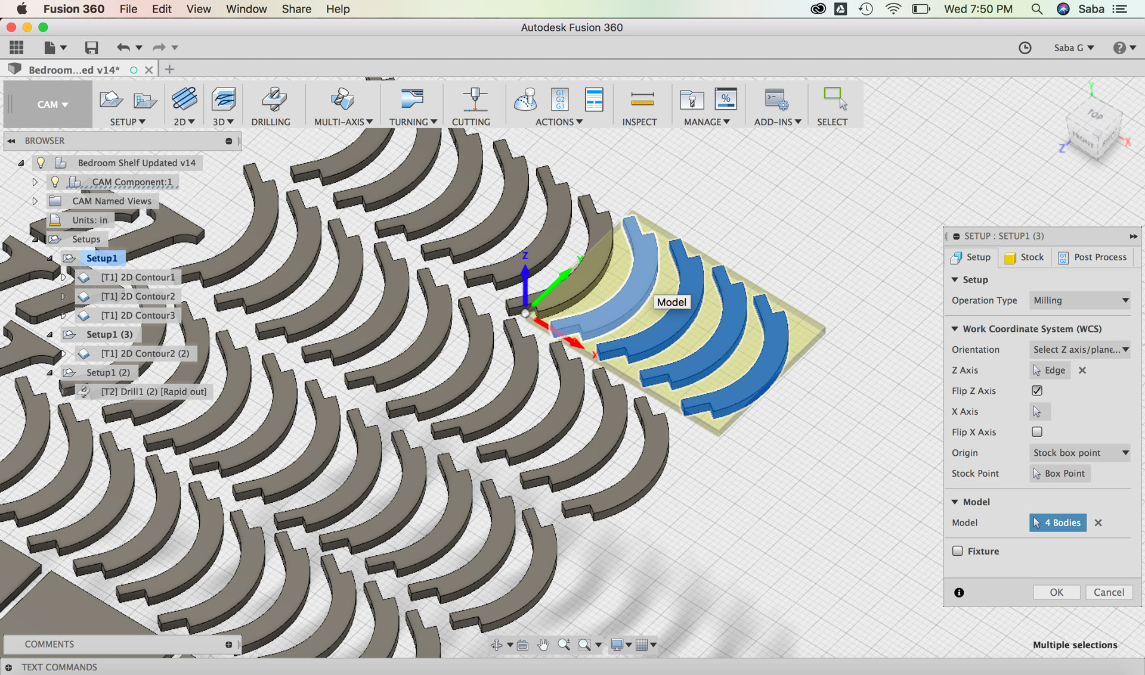1145x675 pixels.
Task: Open the job status clock icon
Action: (x=1025, y=48)
